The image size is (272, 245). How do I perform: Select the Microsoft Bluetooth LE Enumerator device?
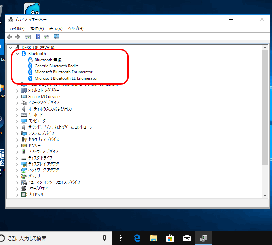[x=66, y=78]
